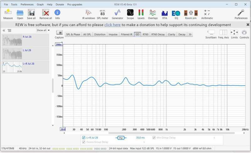Open Overlays window
251x153 pixels.
tap(153, 14)
